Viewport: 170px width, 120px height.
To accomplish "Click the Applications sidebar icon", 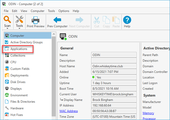I will click(x=7, y=49).
